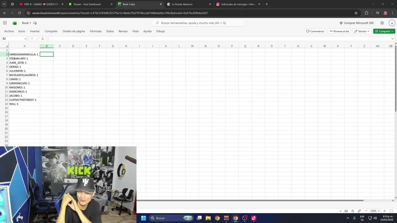Click the Excel logo icon in header
This screenshot has width=397, height=223.
pyautogui.click(x=15, y=23)
